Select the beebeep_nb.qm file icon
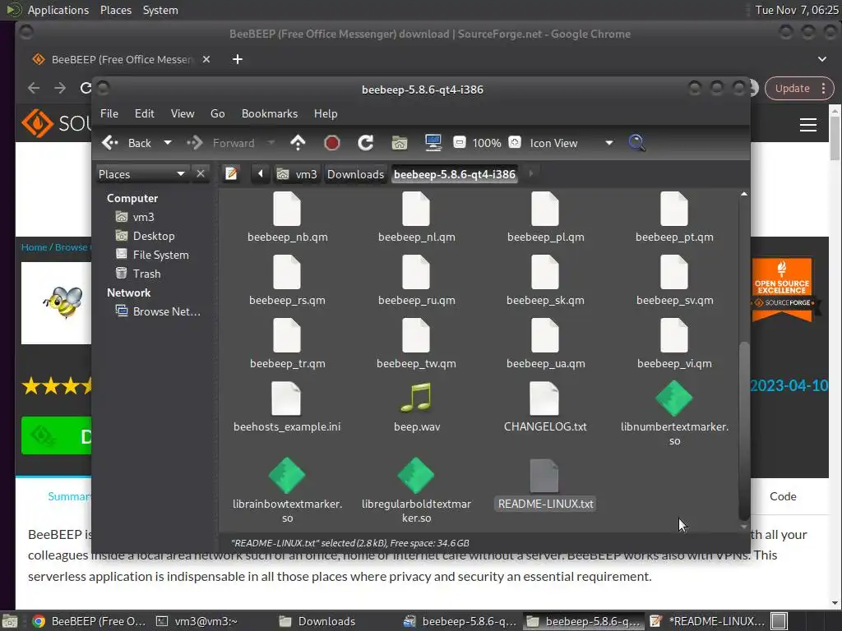Viewport: 842px width, 631px height. point(287,209)
